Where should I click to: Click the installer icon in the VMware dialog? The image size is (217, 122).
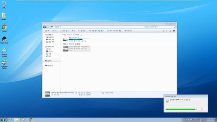167,101
